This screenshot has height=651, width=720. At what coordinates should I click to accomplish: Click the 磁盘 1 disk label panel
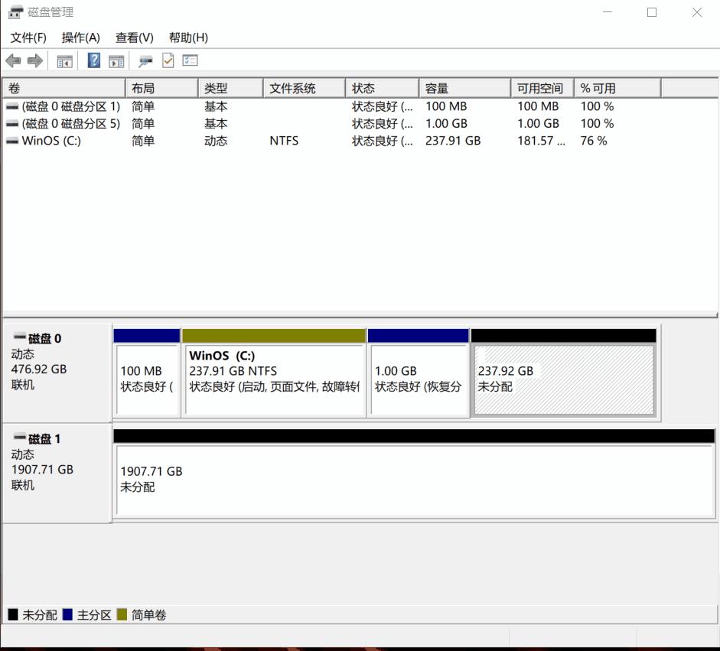point(57,473)
